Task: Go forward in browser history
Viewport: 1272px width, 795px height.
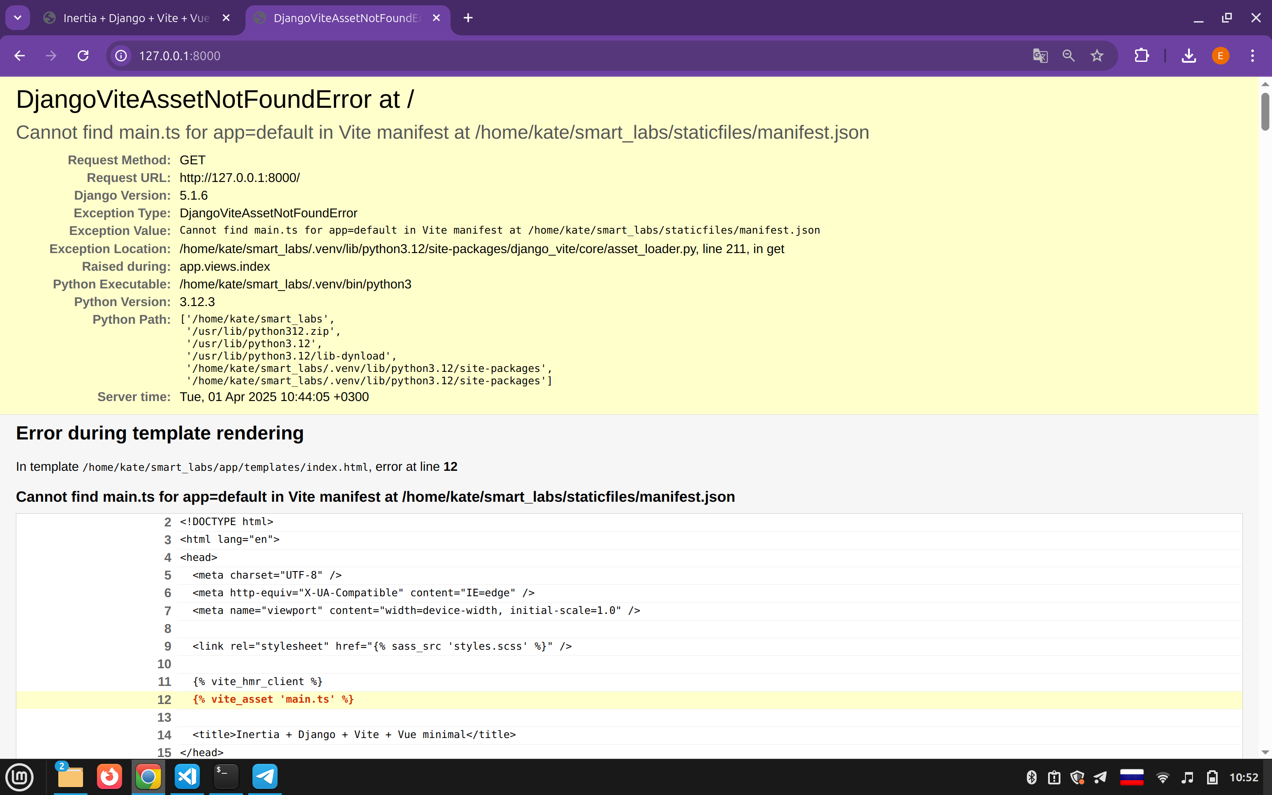Action: click(x=51, y=56)
